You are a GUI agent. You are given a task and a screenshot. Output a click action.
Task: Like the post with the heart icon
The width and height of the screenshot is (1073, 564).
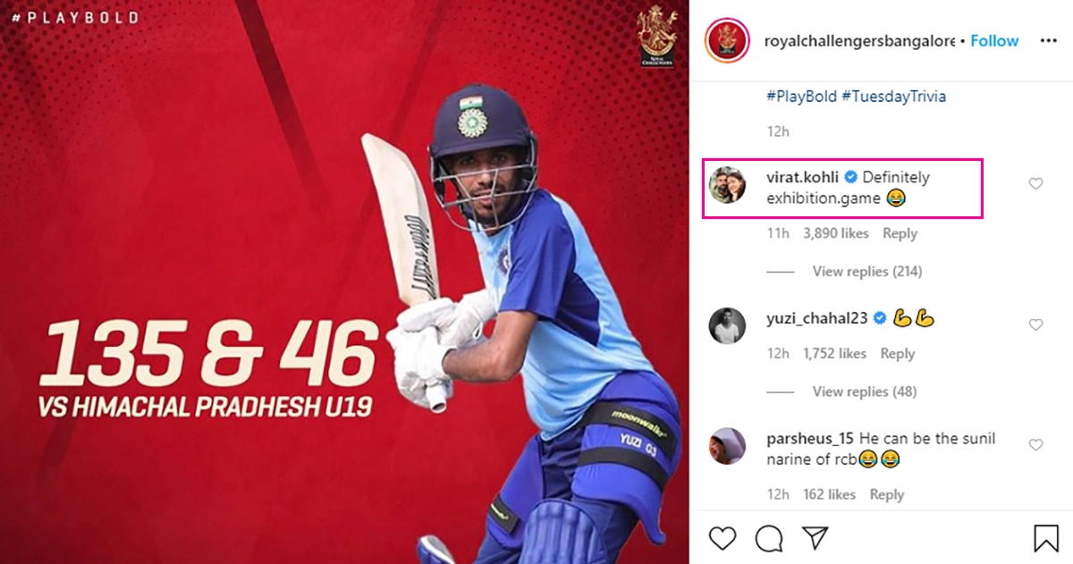tap(722, 537)
